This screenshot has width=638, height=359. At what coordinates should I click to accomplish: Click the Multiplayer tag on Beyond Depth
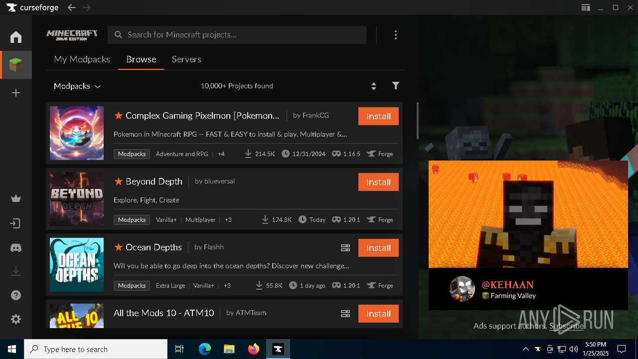(x=200, y=220)
